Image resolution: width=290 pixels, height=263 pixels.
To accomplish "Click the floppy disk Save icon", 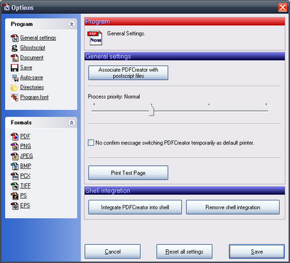I will pos(14,68).
